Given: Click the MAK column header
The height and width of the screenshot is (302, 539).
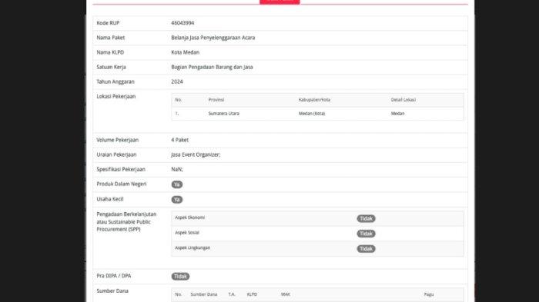Looking at the screenshot, I should pyautogui.click(x=286, y=294).
